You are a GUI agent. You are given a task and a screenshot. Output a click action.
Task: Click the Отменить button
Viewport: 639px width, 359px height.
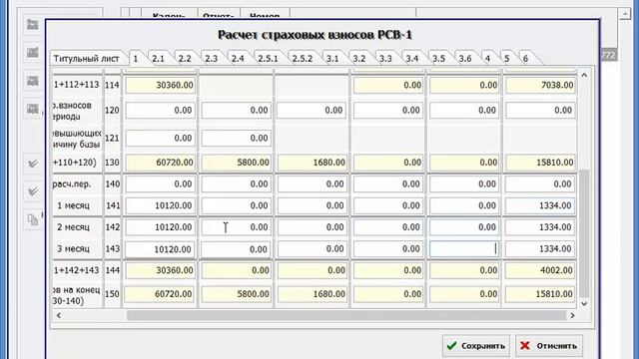tap(549, 346)
